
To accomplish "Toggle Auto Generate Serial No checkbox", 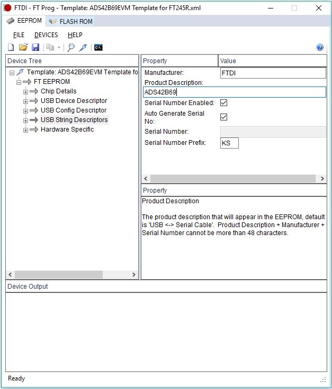I will (223, 117).
